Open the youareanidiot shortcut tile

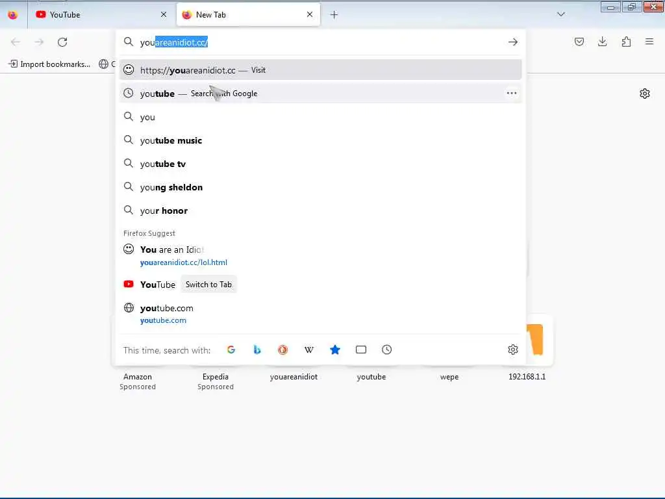[294, 377]
